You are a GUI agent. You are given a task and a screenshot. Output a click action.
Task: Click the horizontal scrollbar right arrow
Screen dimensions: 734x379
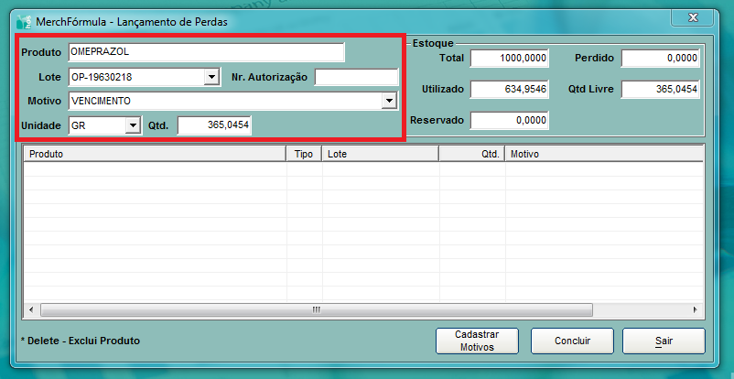[695, 309]
